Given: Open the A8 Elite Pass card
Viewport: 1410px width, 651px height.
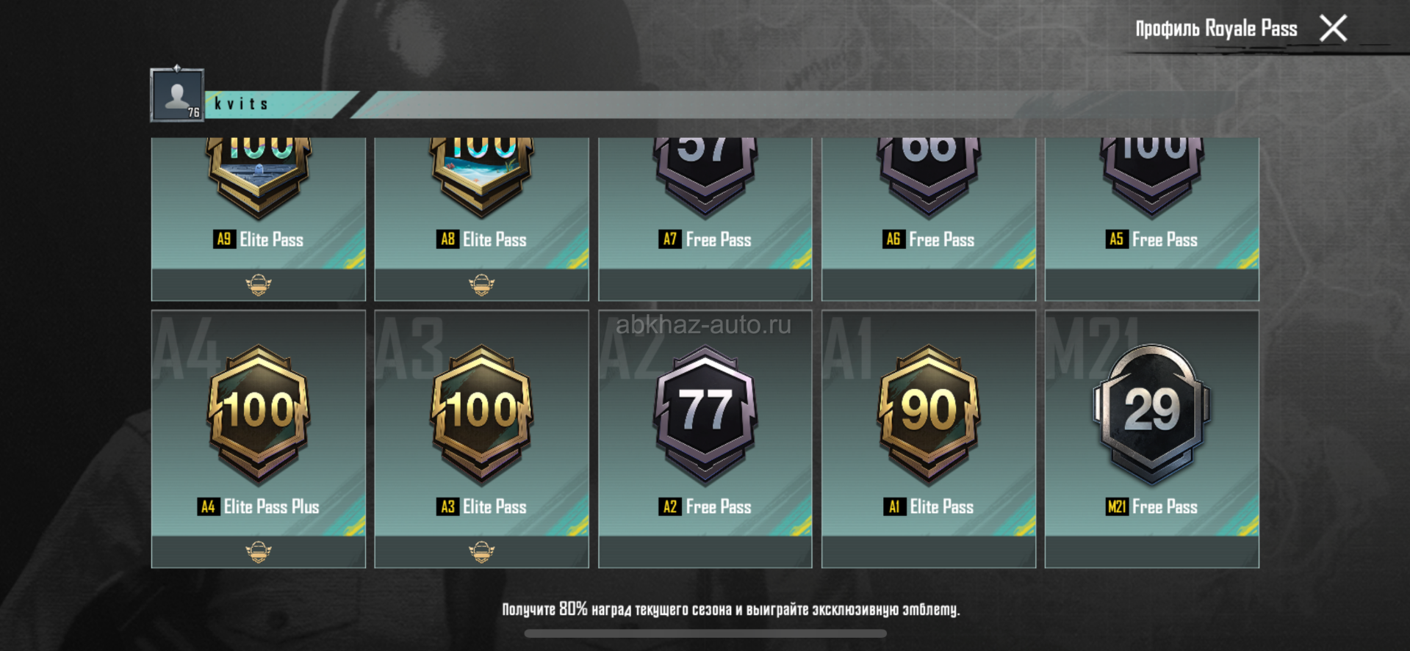Looking at the screenshot, I should pos(482,219).
